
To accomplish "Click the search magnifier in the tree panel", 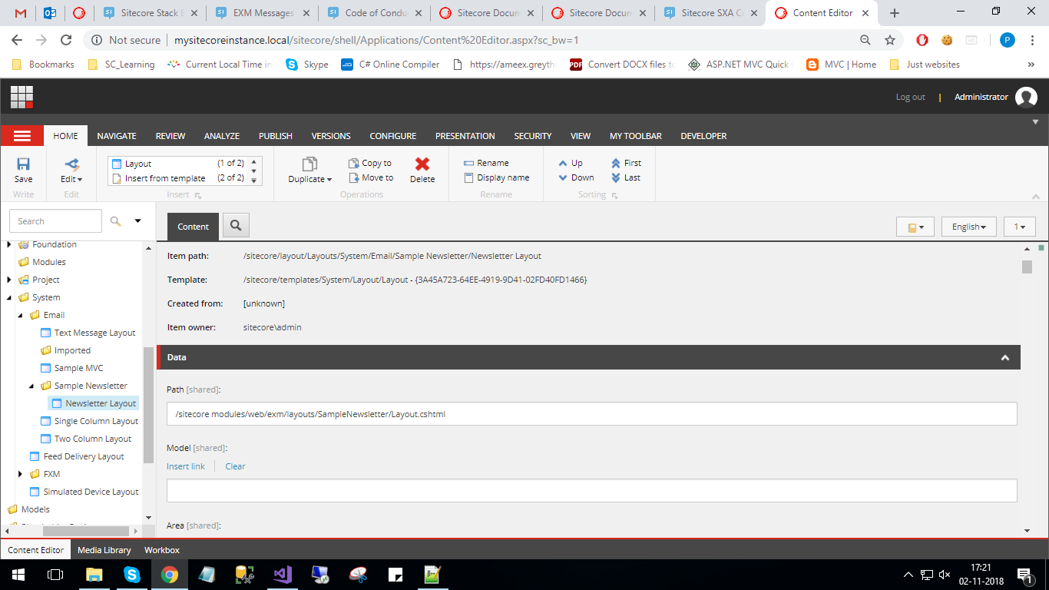I will (116, 221).
